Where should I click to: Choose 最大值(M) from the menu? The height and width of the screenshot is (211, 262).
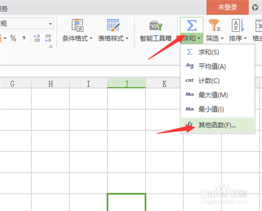[217, 95]
